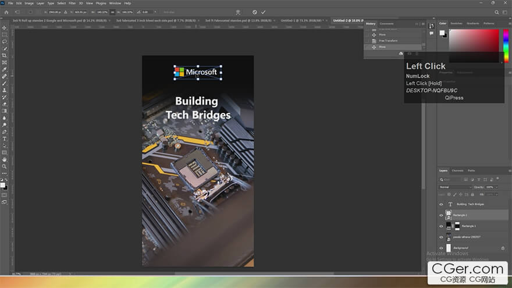
Task: Click the hue spectrum slider in Color panel
Action: [506, 46]
